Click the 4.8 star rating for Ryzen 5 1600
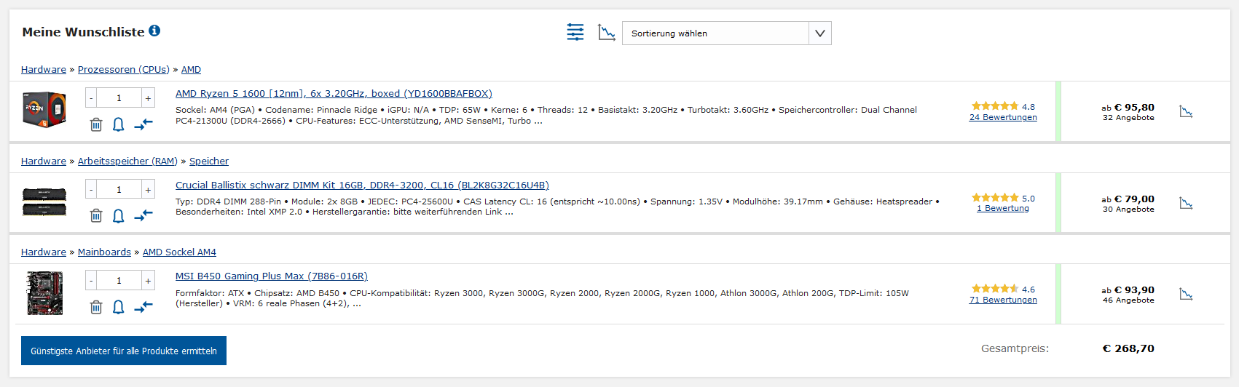Viewport: 1239px width, 387px height. (1003, 106)
